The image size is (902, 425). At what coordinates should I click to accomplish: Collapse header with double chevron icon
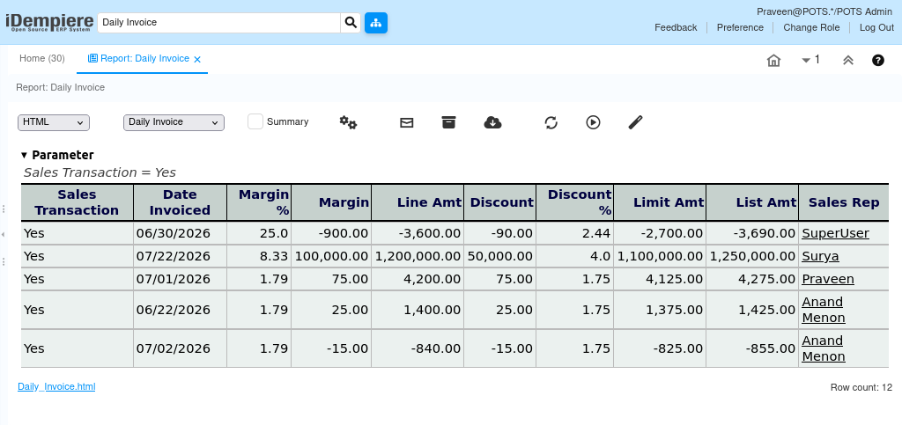[848, 61]
